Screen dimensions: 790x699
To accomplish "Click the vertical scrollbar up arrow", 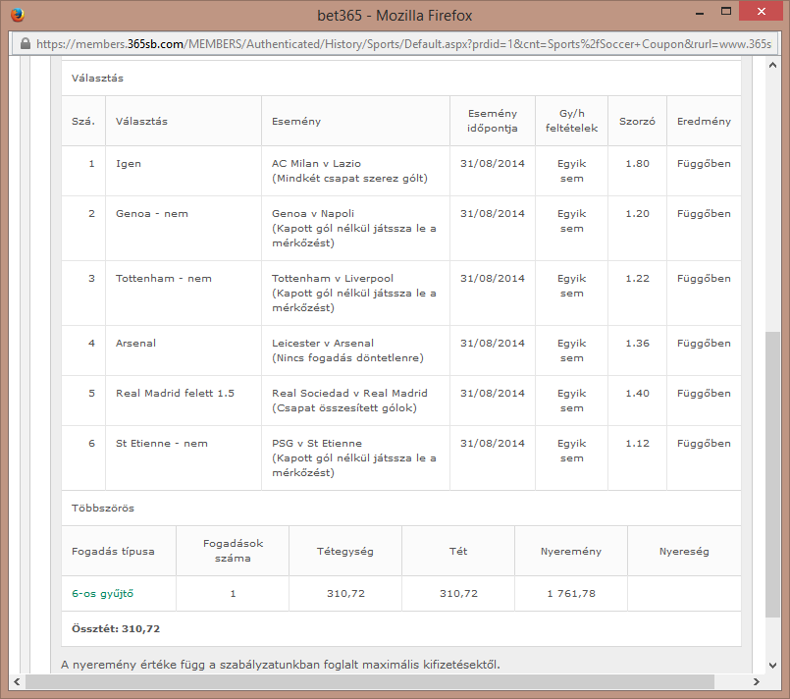I will pos(772,65).
